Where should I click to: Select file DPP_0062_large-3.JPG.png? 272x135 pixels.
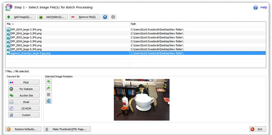(26, 45)
